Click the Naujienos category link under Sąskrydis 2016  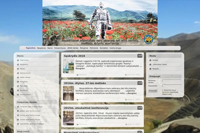pos(83,75)
